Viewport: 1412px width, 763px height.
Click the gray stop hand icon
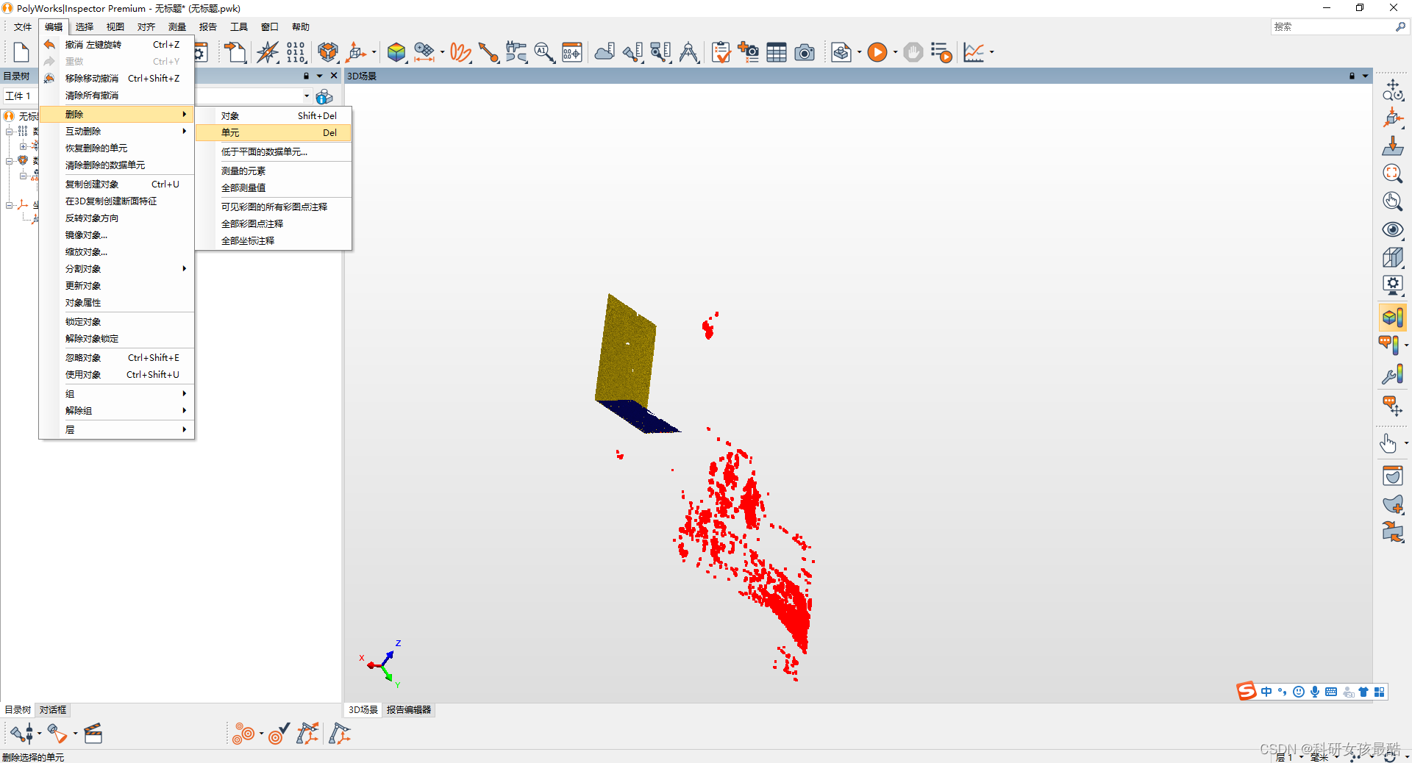(913, 52)
